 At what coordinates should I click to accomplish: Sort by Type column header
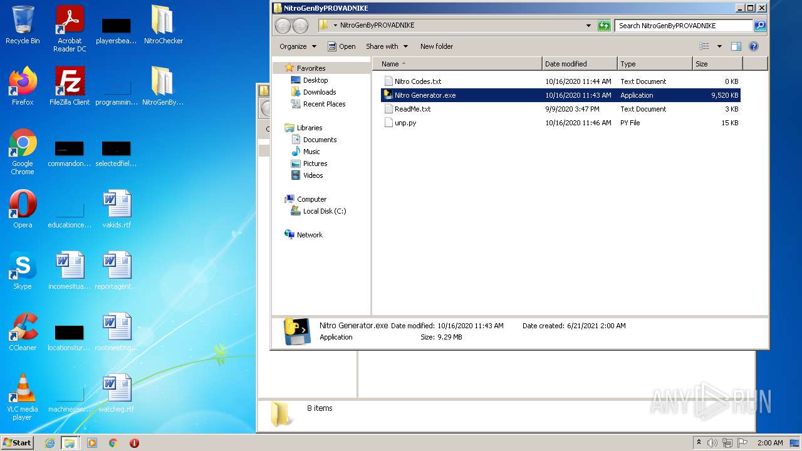coord(655,64)
